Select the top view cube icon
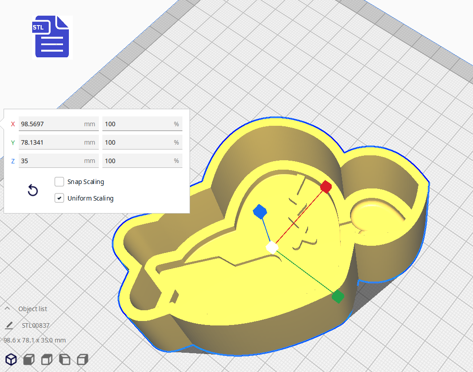The height and width of the screenshot is (372, 473). click(47, 359)
